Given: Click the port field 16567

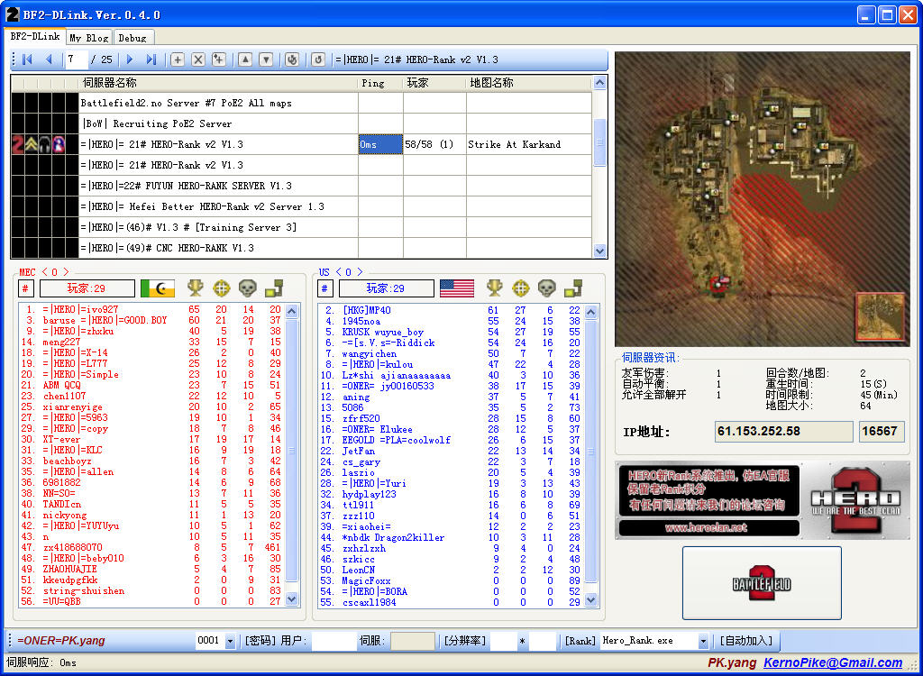Looking at the screenshot, I should [882, 431].
